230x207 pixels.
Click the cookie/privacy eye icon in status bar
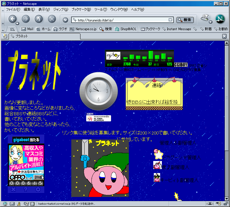click(218, 204)
